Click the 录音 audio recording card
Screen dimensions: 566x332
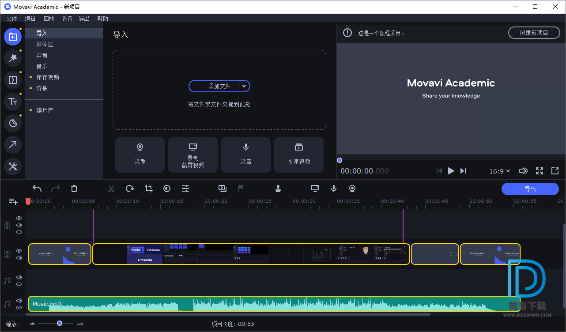246,155
